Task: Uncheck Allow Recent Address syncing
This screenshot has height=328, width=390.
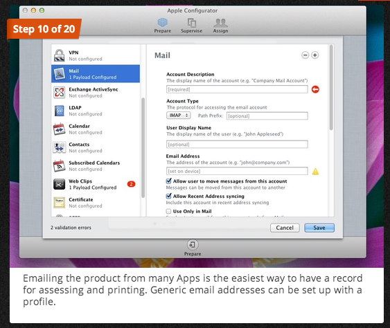Action: click(x=168, y=196)
